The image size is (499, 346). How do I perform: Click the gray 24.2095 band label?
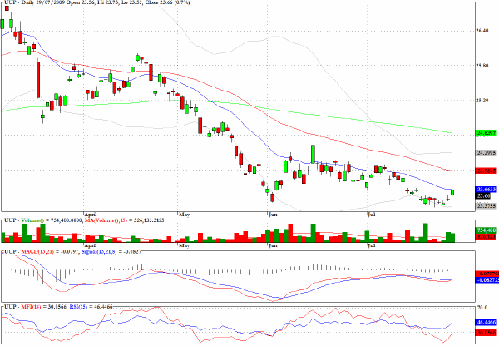click(x=486, y=153)
